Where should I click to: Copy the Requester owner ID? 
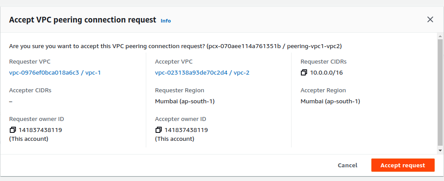click(x=12, y=130)
